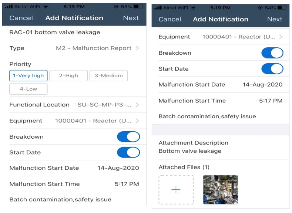Open the attached reactor photo thumbnail
Screen dimensions: 292x213
[x=220, y=190]
